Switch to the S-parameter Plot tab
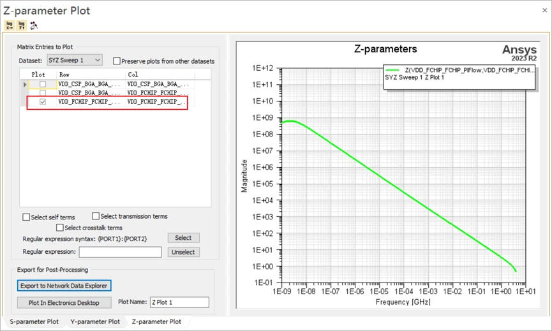This screenshot has width=552, height=331. (34, 321)
